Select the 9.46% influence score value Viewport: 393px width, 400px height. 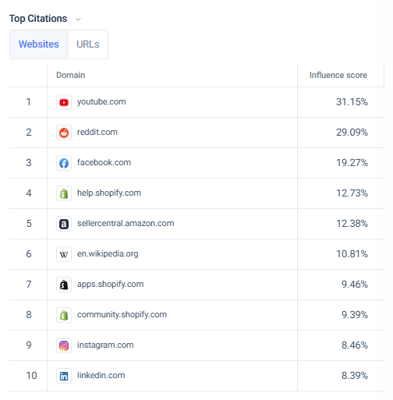pyautogui.click(x=355, y=285)
